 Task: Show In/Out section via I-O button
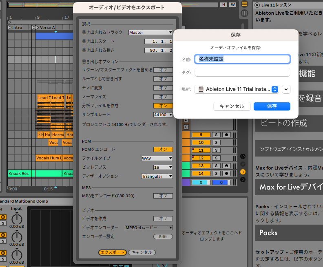coord(243,157)
